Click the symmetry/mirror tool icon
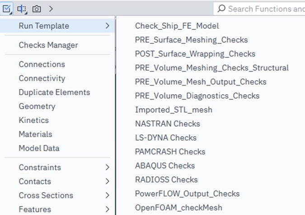This screenshot has width=305, height=215. pyautogui.click(x=22, y=9)
